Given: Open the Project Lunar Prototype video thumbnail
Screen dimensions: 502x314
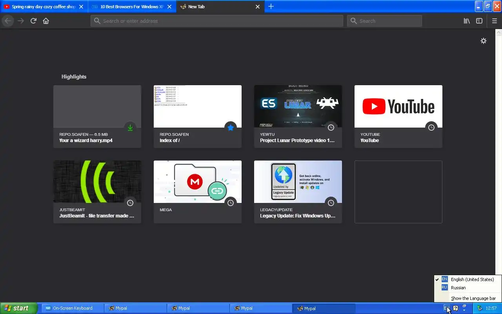Looking at the screenshot, I should pyautogui.click(x=298, y=106).
